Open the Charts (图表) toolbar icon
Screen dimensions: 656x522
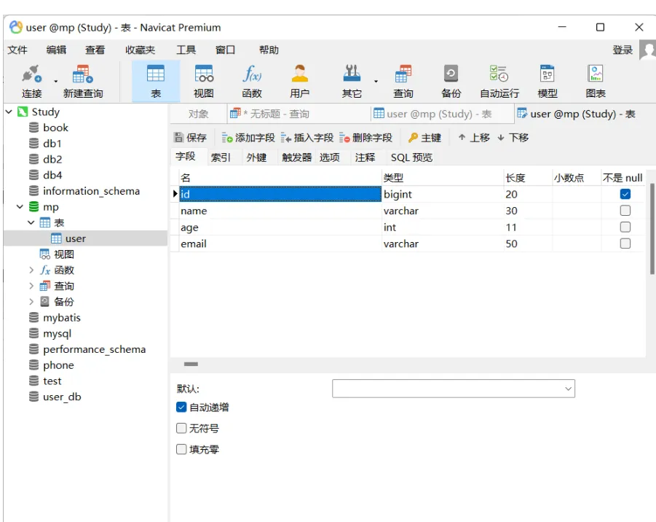[x=596, y=81]
